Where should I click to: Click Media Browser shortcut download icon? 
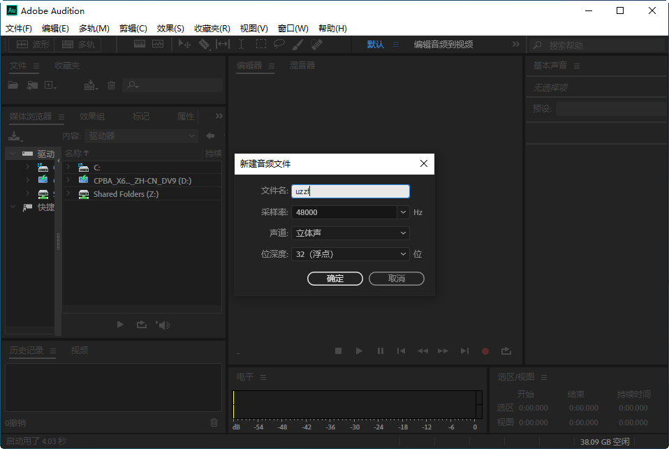[x=15, y=136]
